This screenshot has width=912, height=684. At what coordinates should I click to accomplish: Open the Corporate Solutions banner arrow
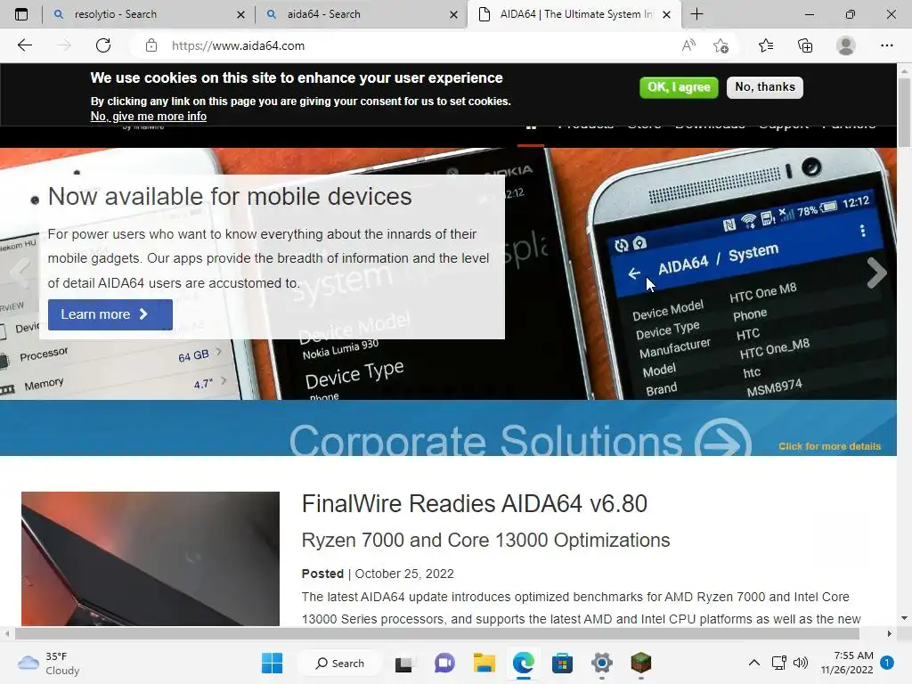[x=723, y=439]
